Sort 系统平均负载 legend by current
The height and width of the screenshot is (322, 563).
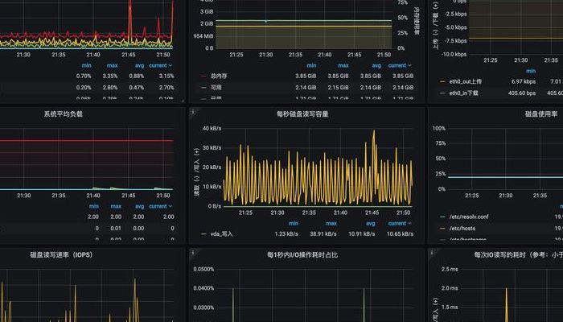pos(161,206)
